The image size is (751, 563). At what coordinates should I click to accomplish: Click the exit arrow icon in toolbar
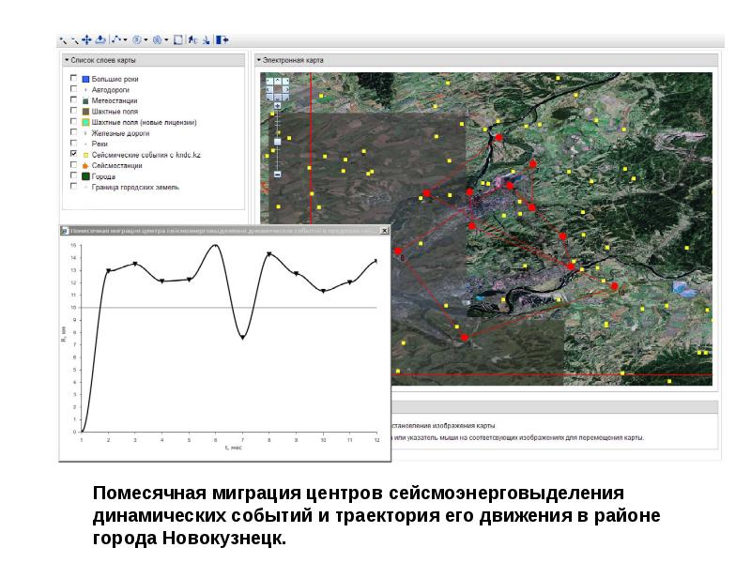222,40
